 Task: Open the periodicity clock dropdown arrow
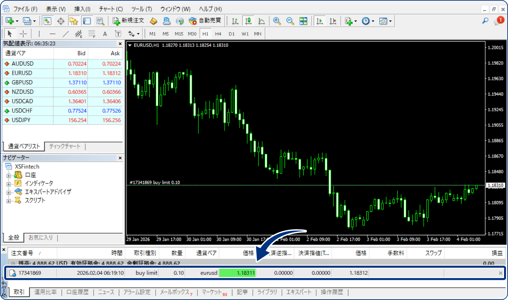click(373, 21)
